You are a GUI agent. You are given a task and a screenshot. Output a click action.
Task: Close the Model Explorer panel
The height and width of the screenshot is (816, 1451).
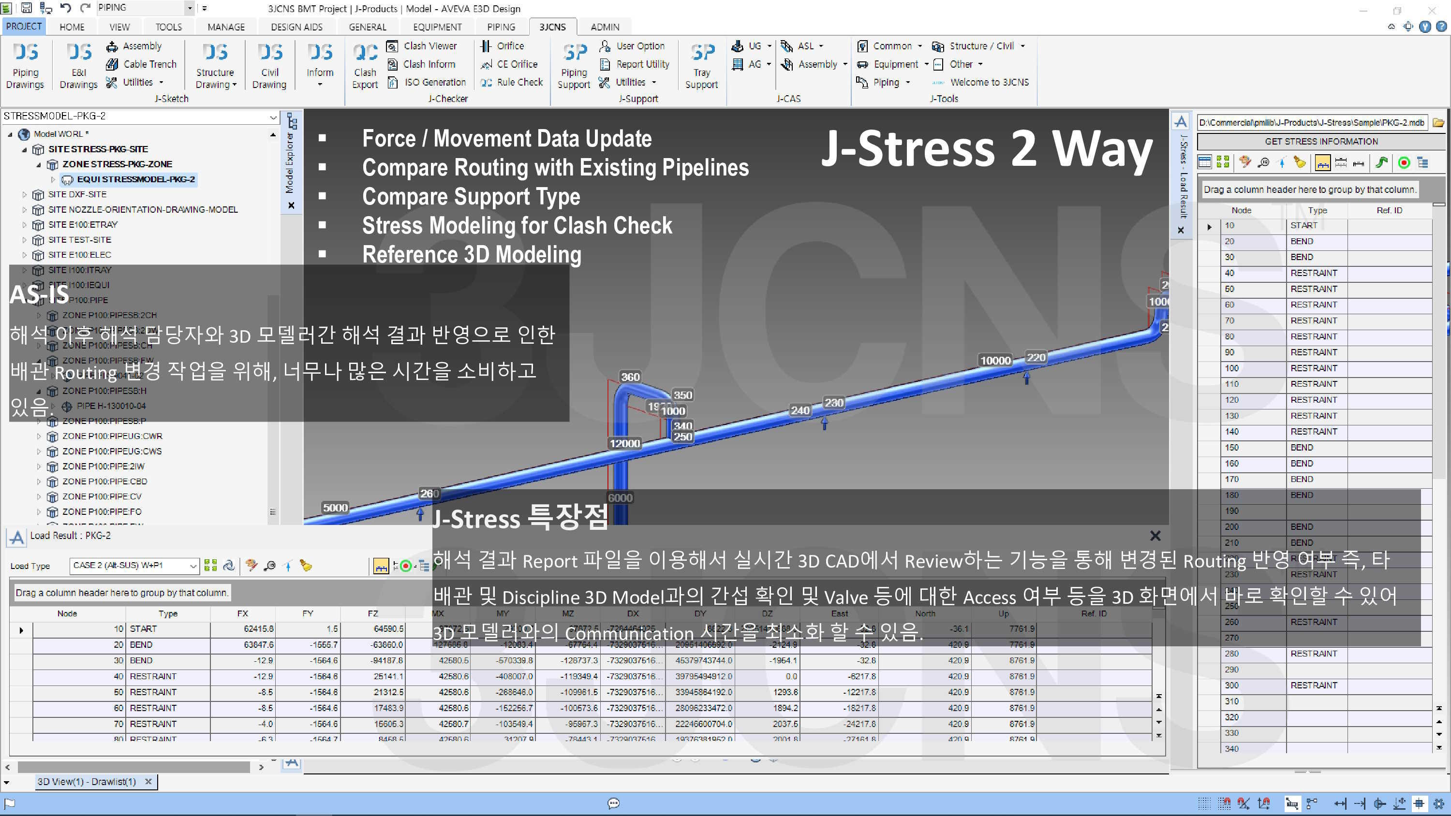pyautogui.click(x=291, y=205)
